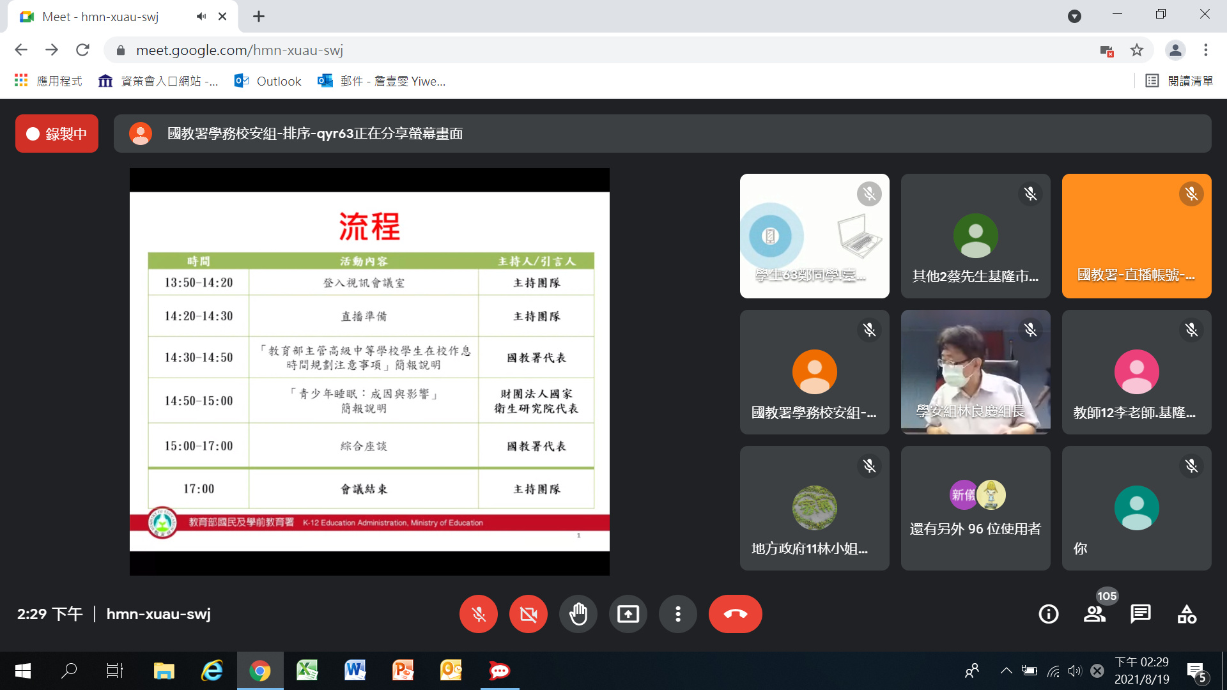
Task: Open the activities shapes icon
Action: [x=1187, y=614]
